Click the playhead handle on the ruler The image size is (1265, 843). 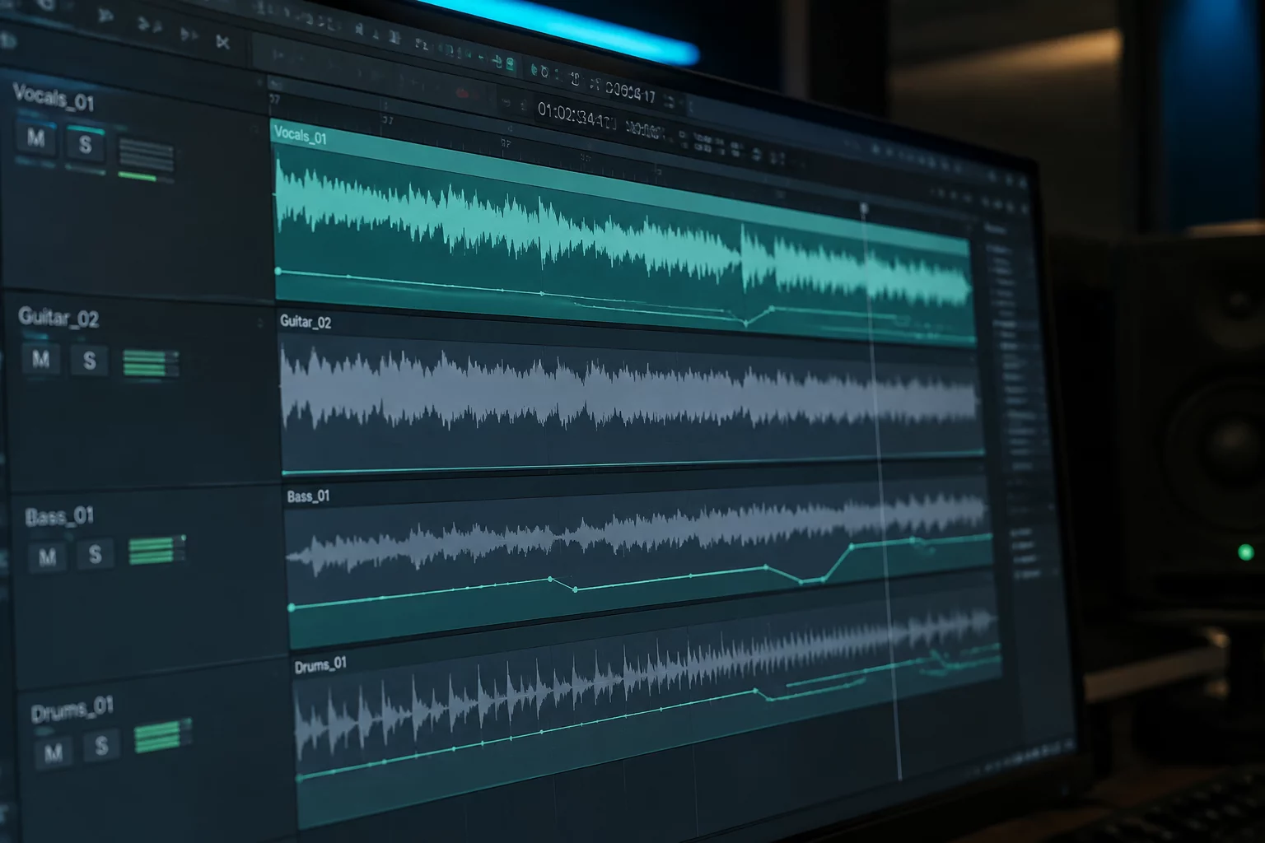(x=864, y=209)
